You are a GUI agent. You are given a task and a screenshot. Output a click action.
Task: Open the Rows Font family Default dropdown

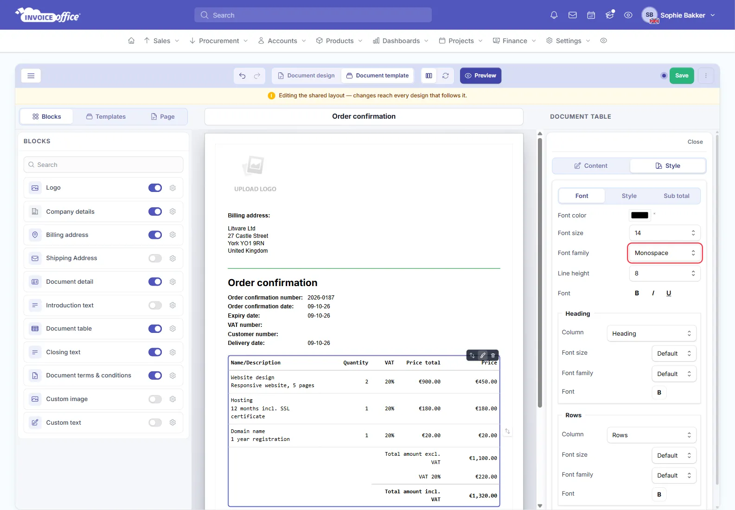coord(674,475)
